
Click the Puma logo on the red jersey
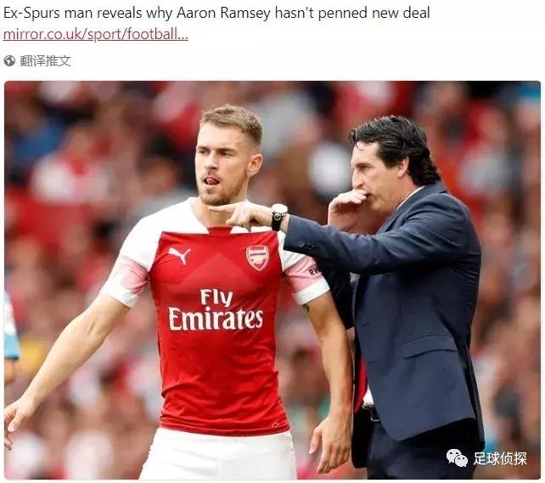178,254
